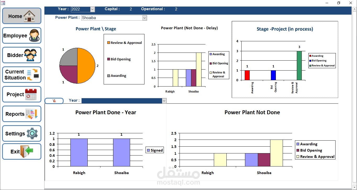357x190 pixels.
Task: Click green Review & Approval legend swatch
Action: (310, 66)
